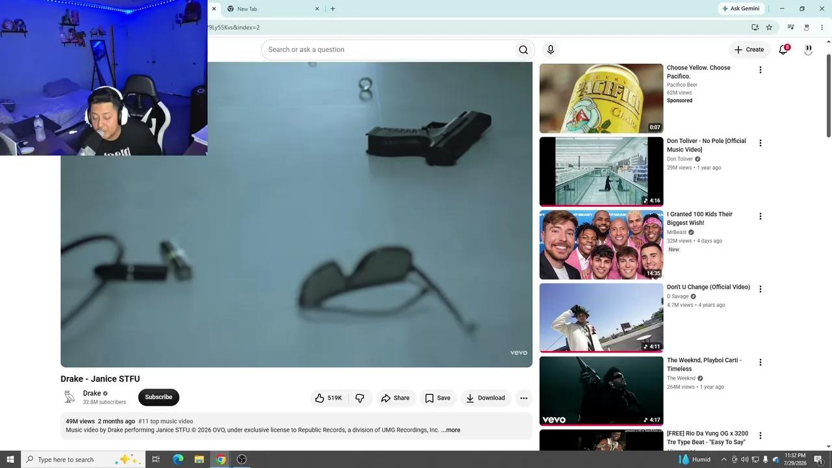
Task: Click the Drake - Janice STFU video player
Action: point(296,214)
